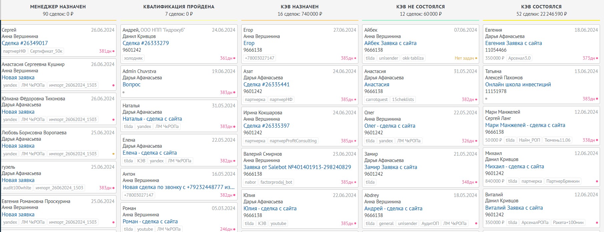Click contact name "Анастасия Сергеевна Кушнир"
This screenshot has width=604, height=232.
[x=33, y=64]
